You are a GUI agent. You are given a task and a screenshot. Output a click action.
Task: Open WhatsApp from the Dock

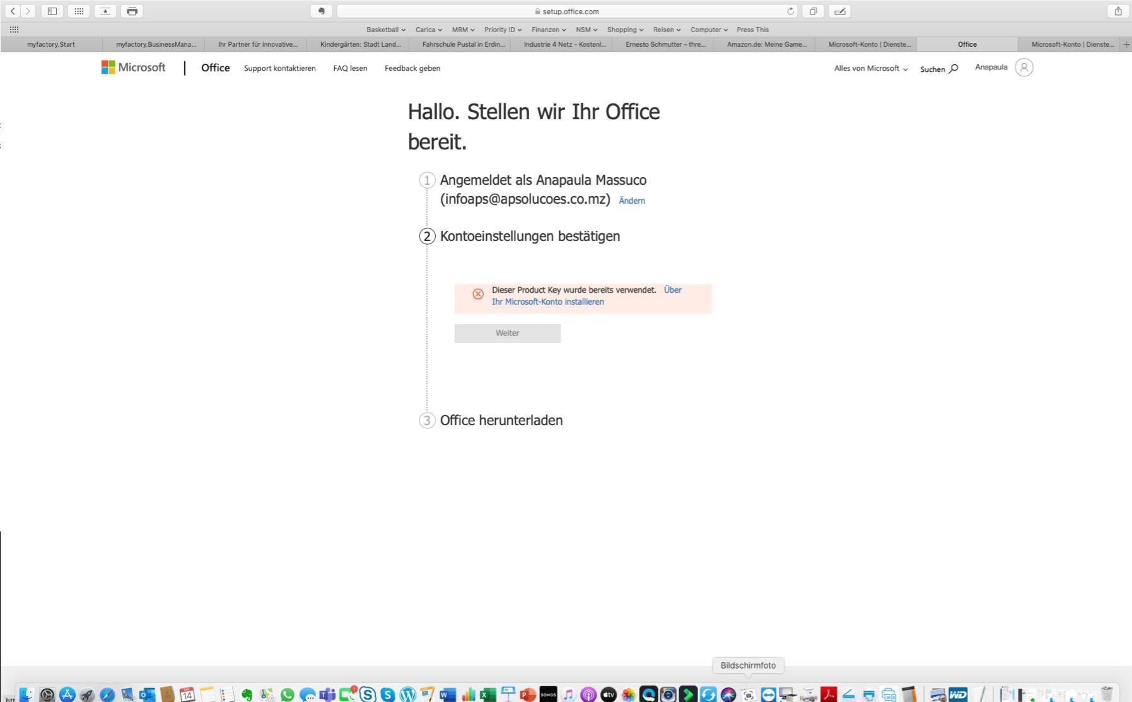click(x=287, y=694)
